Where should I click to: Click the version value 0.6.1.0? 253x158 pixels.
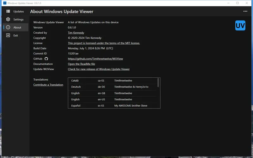[72, 27]
